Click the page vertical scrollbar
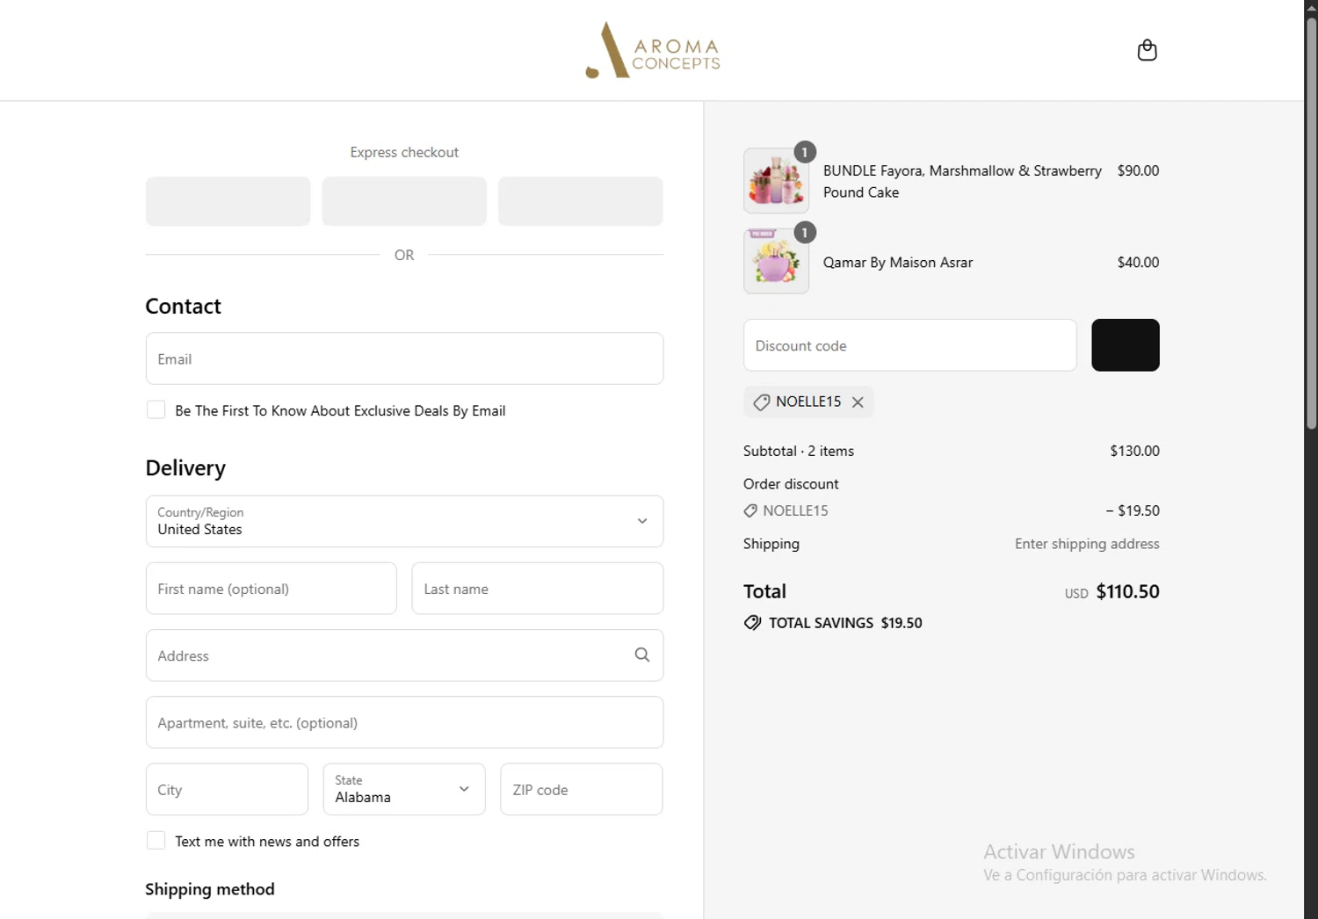Viewport: 1318px width, 919px height. coord(1311,224)
